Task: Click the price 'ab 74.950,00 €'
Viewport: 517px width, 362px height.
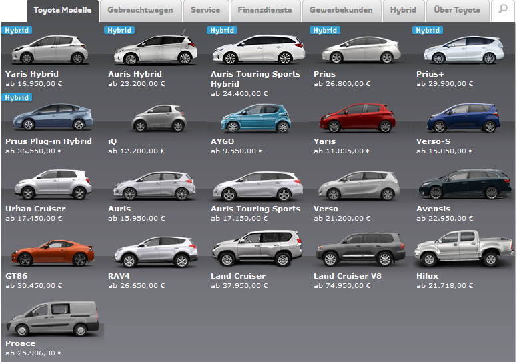Action: 342,286
